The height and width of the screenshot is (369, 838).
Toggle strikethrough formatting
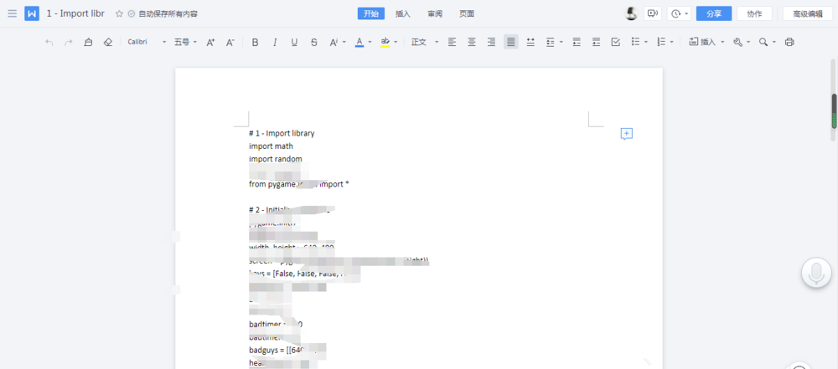[x=313, y=42]
